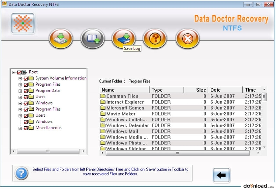Click folder icon of Windows Mail row
This screenshot has height=189, width=276.
click(103, 131)
